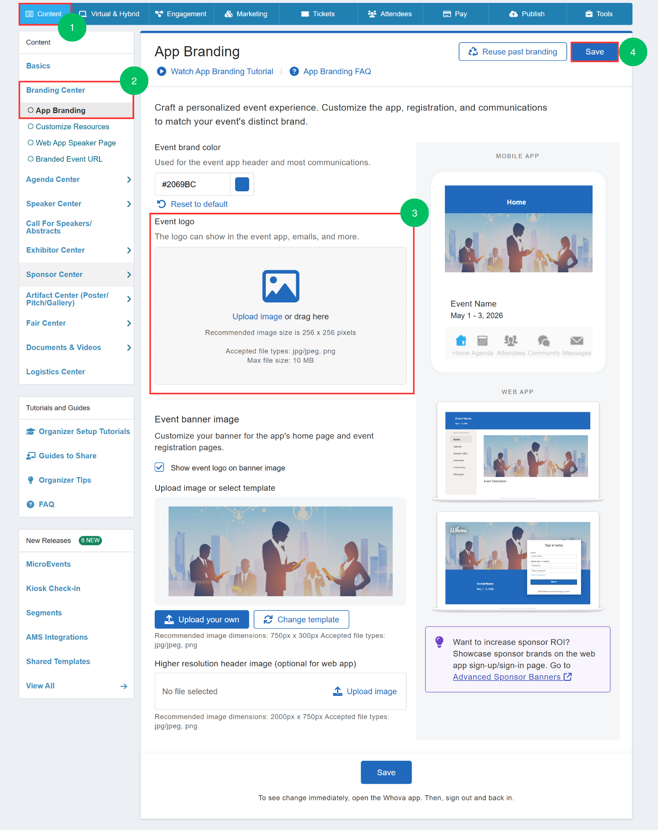Click the Change template button
Image resolution: width=658 pixels, height=830 pixels.
pyautogui.click(x=301, y=619)
